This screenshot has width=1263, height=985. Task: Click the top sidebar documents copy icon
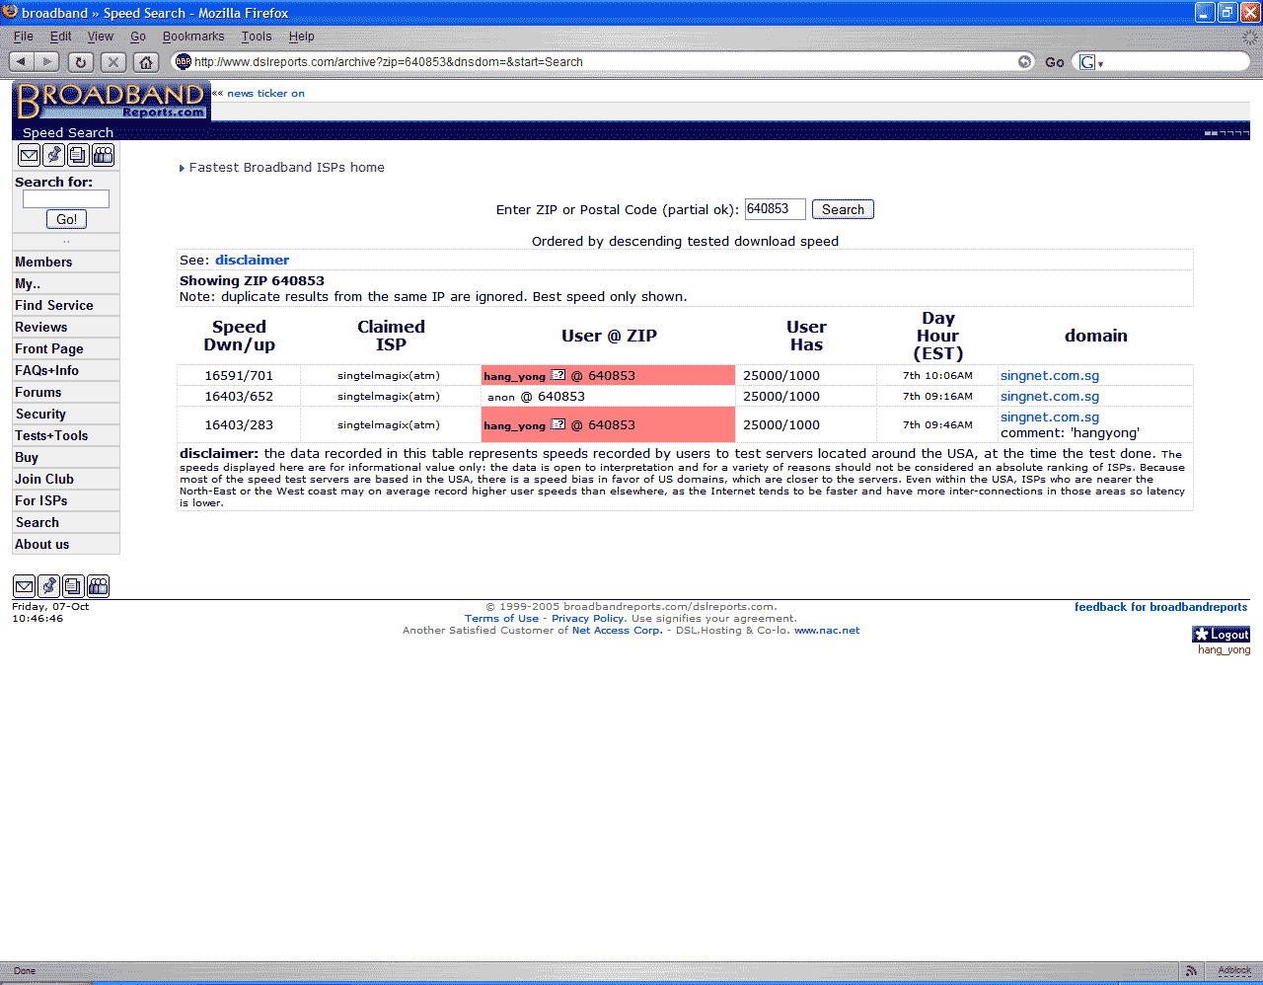pos(78,155)
